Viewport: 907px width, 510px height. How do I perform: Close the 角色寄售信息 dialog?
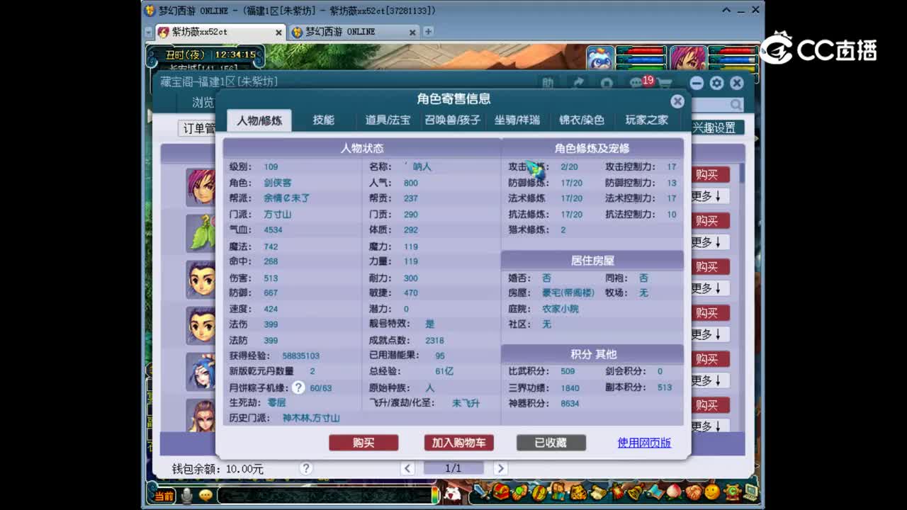point(677,101)
